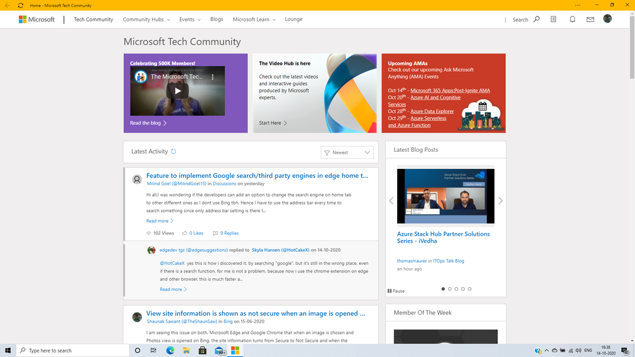The image size is (635, 357).
Task: Click the like thumbs-up icon
Action: tap(185, 233)
